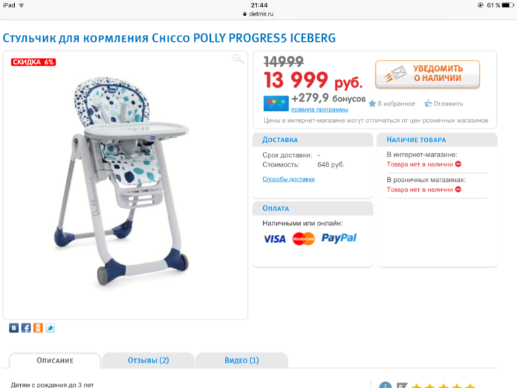Click the Отложить icon

pyautogui.click(x=428, y=103)
